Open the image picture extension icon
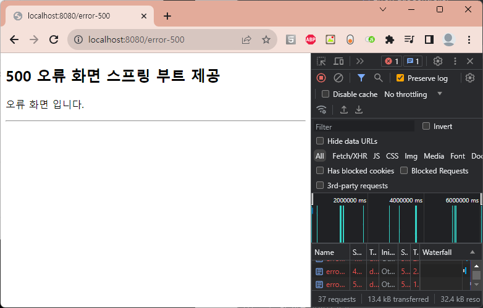The image size is (483, 308). [x=330, y=40]
